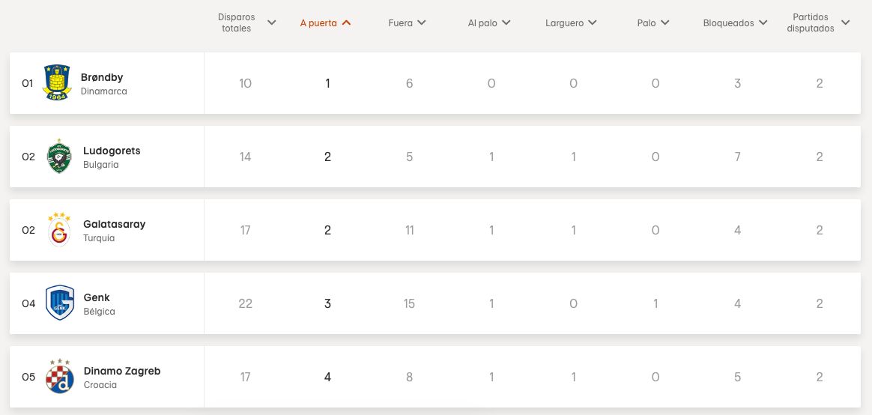This screenshot has height=415, width=872.
Task: Click the Dinamo Zagreb club crest icon
Action: pos(59,377)
